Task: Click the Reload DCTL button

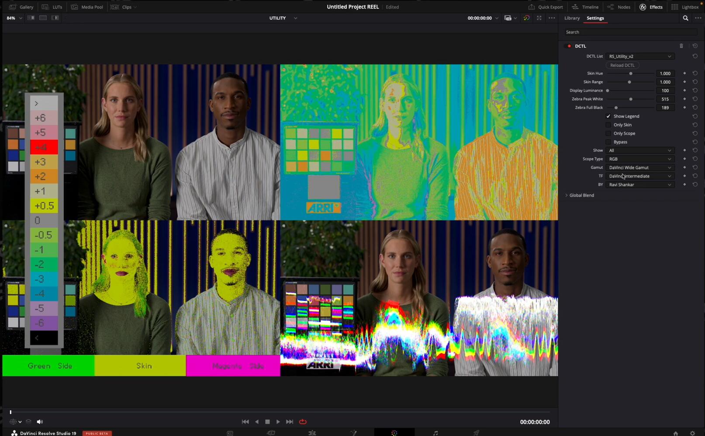Action: [x=622, y=65]
